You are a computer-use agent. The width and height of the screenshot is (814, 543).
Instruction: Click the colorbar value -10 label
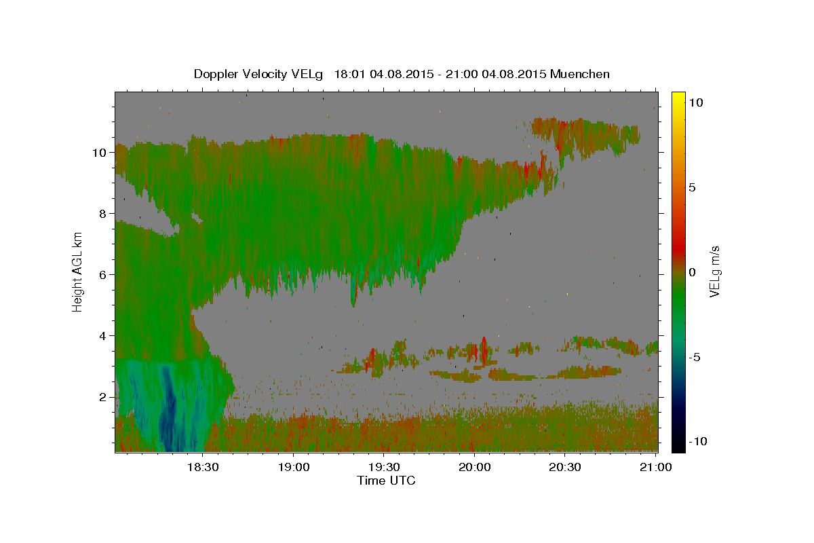point(697,442)
